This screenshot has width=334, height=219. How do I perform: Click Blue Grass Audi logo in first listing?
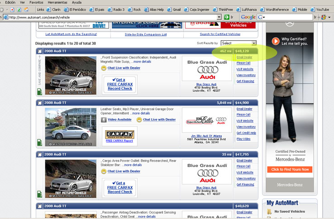click(207, 69)
